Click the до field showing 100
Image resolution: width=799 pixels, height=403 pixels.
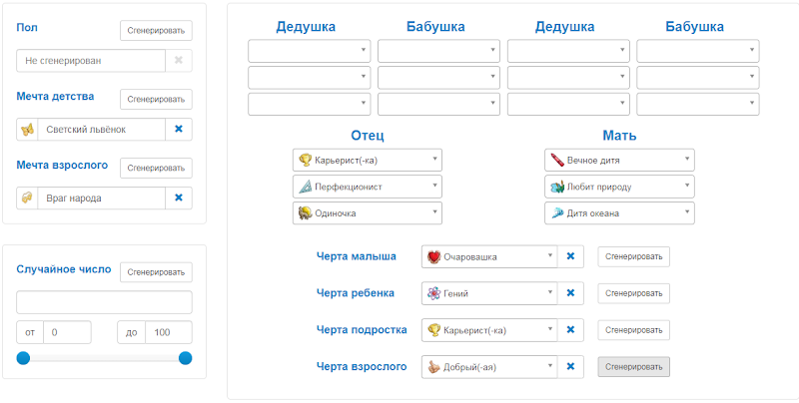pos(169,332)
